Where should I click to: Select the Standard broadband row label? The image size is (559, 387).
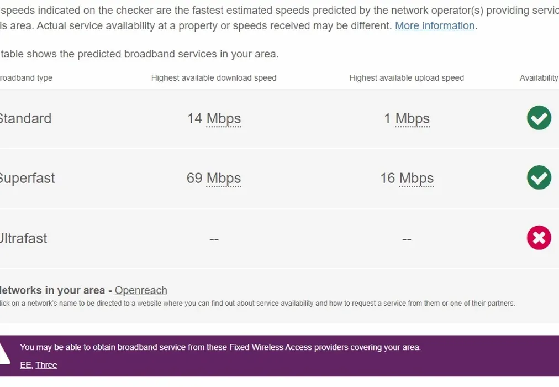point(25,118)
